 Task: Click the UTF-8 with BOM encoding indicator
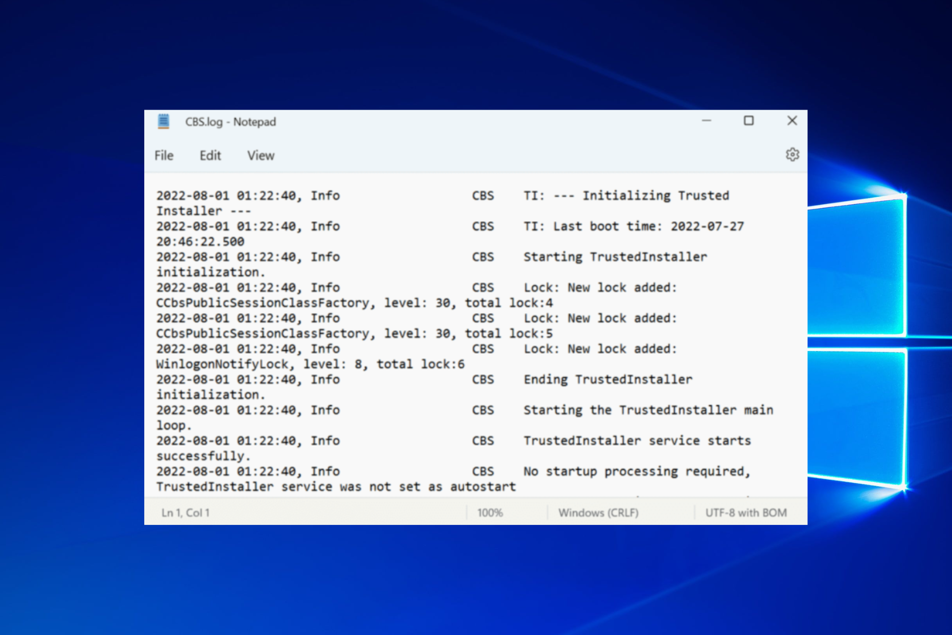(x=746, y=512)
